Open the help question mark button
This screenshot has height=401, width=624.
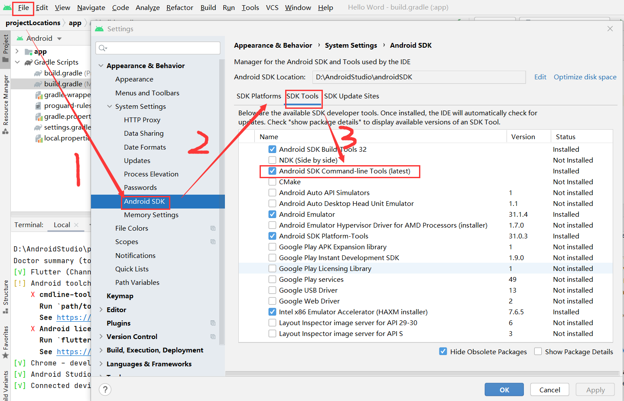105,390
